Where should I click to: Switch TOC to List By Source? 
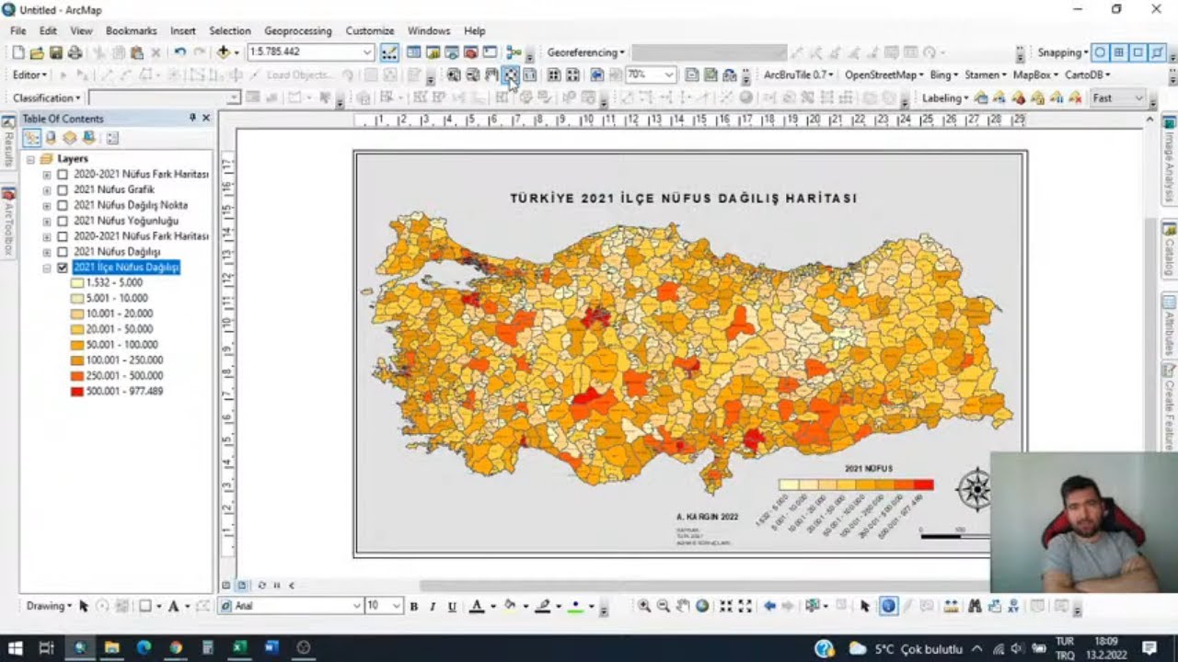(x=51, y=138)
